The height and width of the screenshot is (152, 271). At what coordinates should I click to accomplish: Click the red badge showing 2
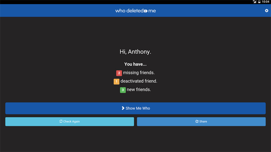point(119,73)
